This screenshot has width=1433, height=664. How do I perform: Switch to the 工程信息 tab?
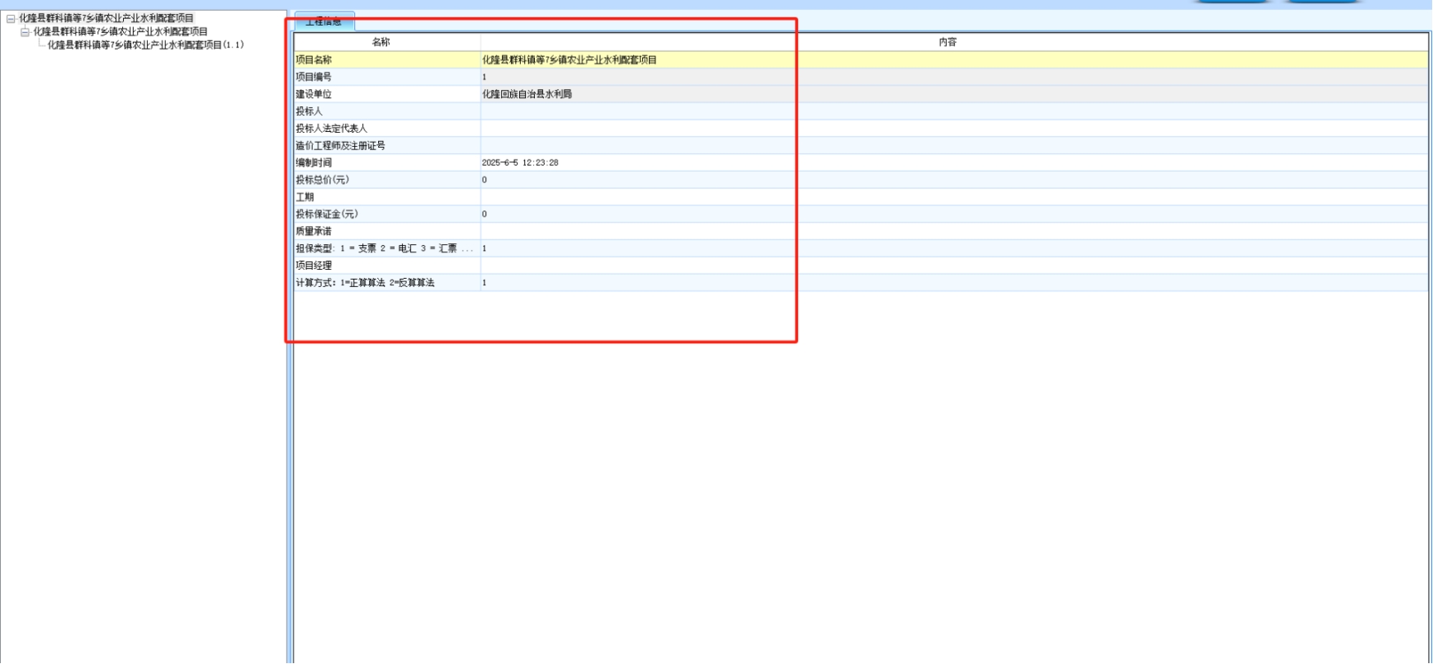coord(324,21)
